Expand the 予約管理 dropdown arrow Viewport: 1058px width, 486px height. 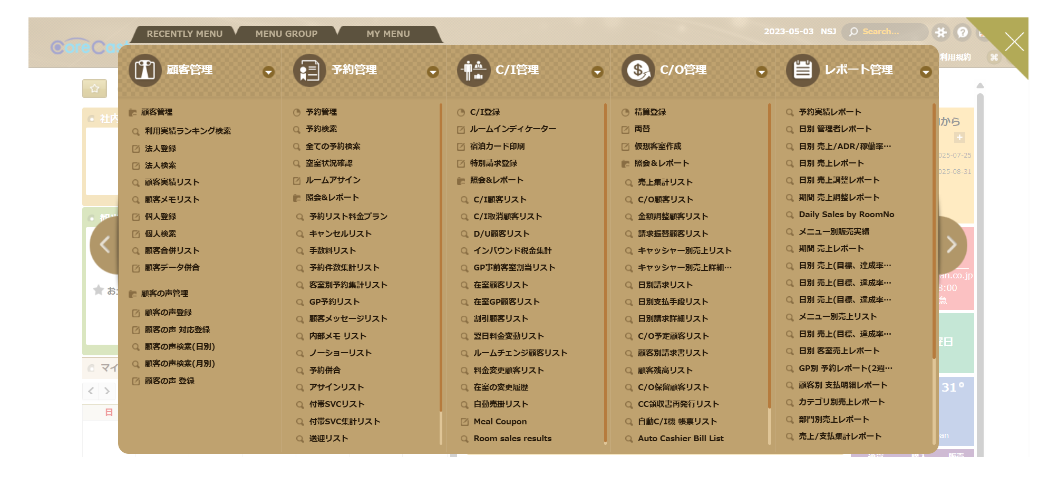tap(433, 72)
